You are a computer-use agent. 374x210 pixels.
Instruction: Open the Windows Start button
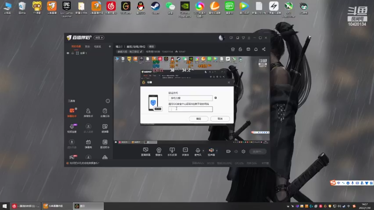click(5, 206)
